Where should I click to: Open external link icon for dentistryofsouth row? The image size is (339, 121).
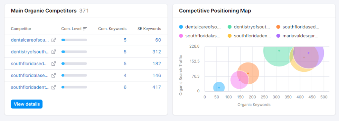(54, 52)
